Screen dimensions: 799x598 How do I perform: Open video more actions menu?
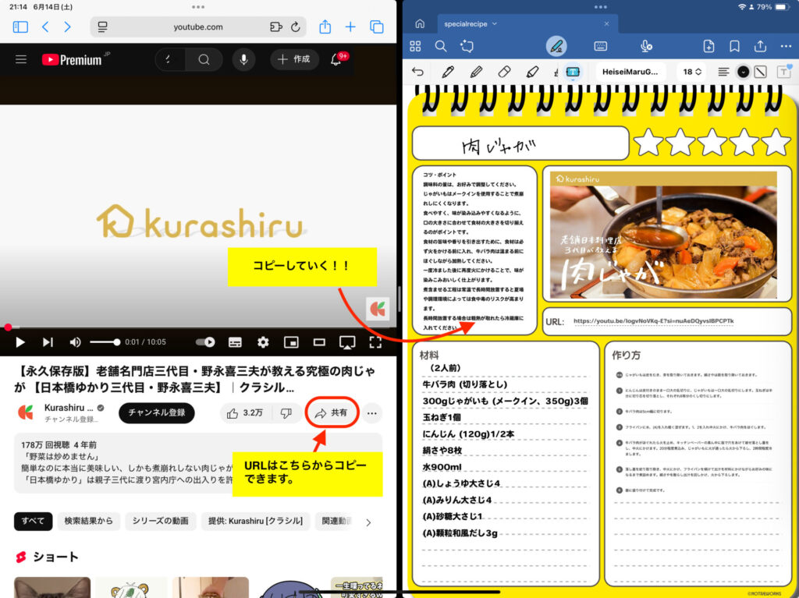372,413
